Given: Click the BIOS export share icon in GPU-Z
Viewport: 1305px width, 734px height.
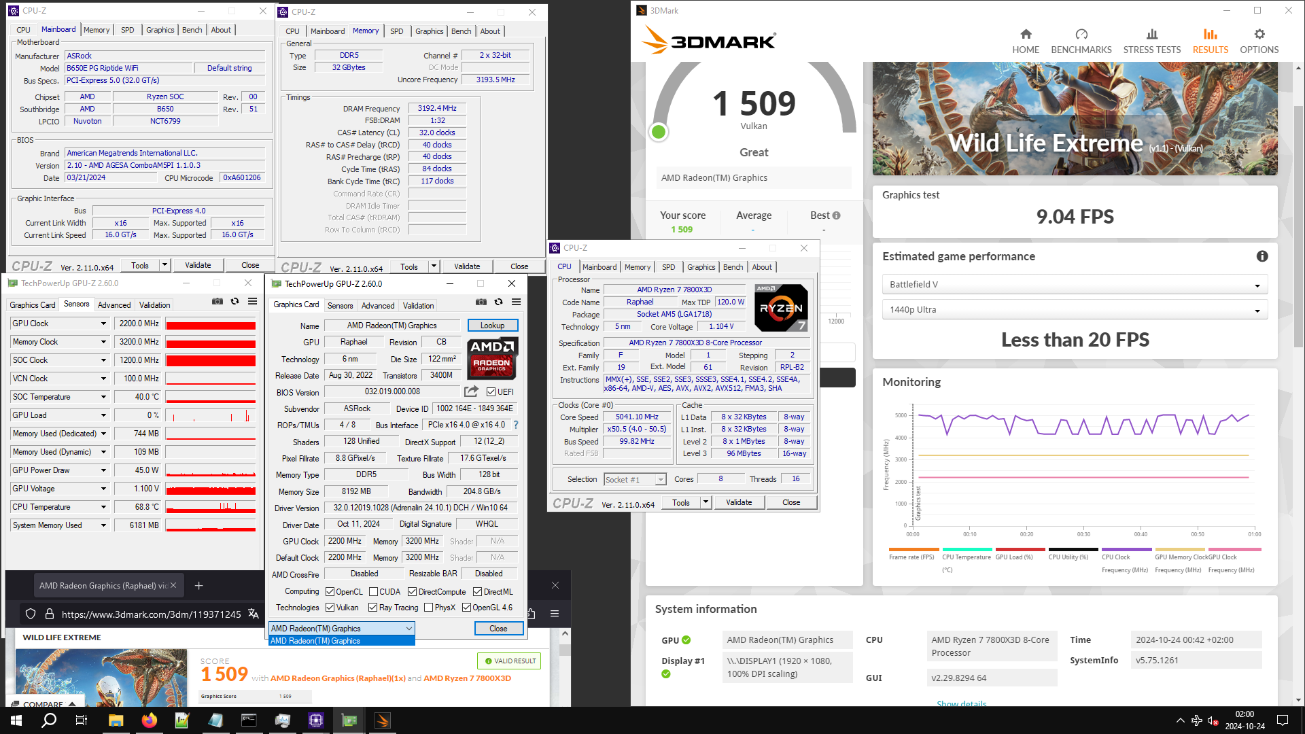Looking at the screenshot, I should coord(471,391).
